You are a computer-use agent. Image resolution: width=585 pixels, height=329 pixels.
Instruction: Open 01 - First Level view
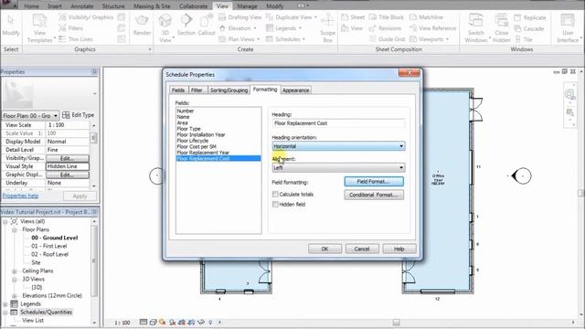coord(48,246)
